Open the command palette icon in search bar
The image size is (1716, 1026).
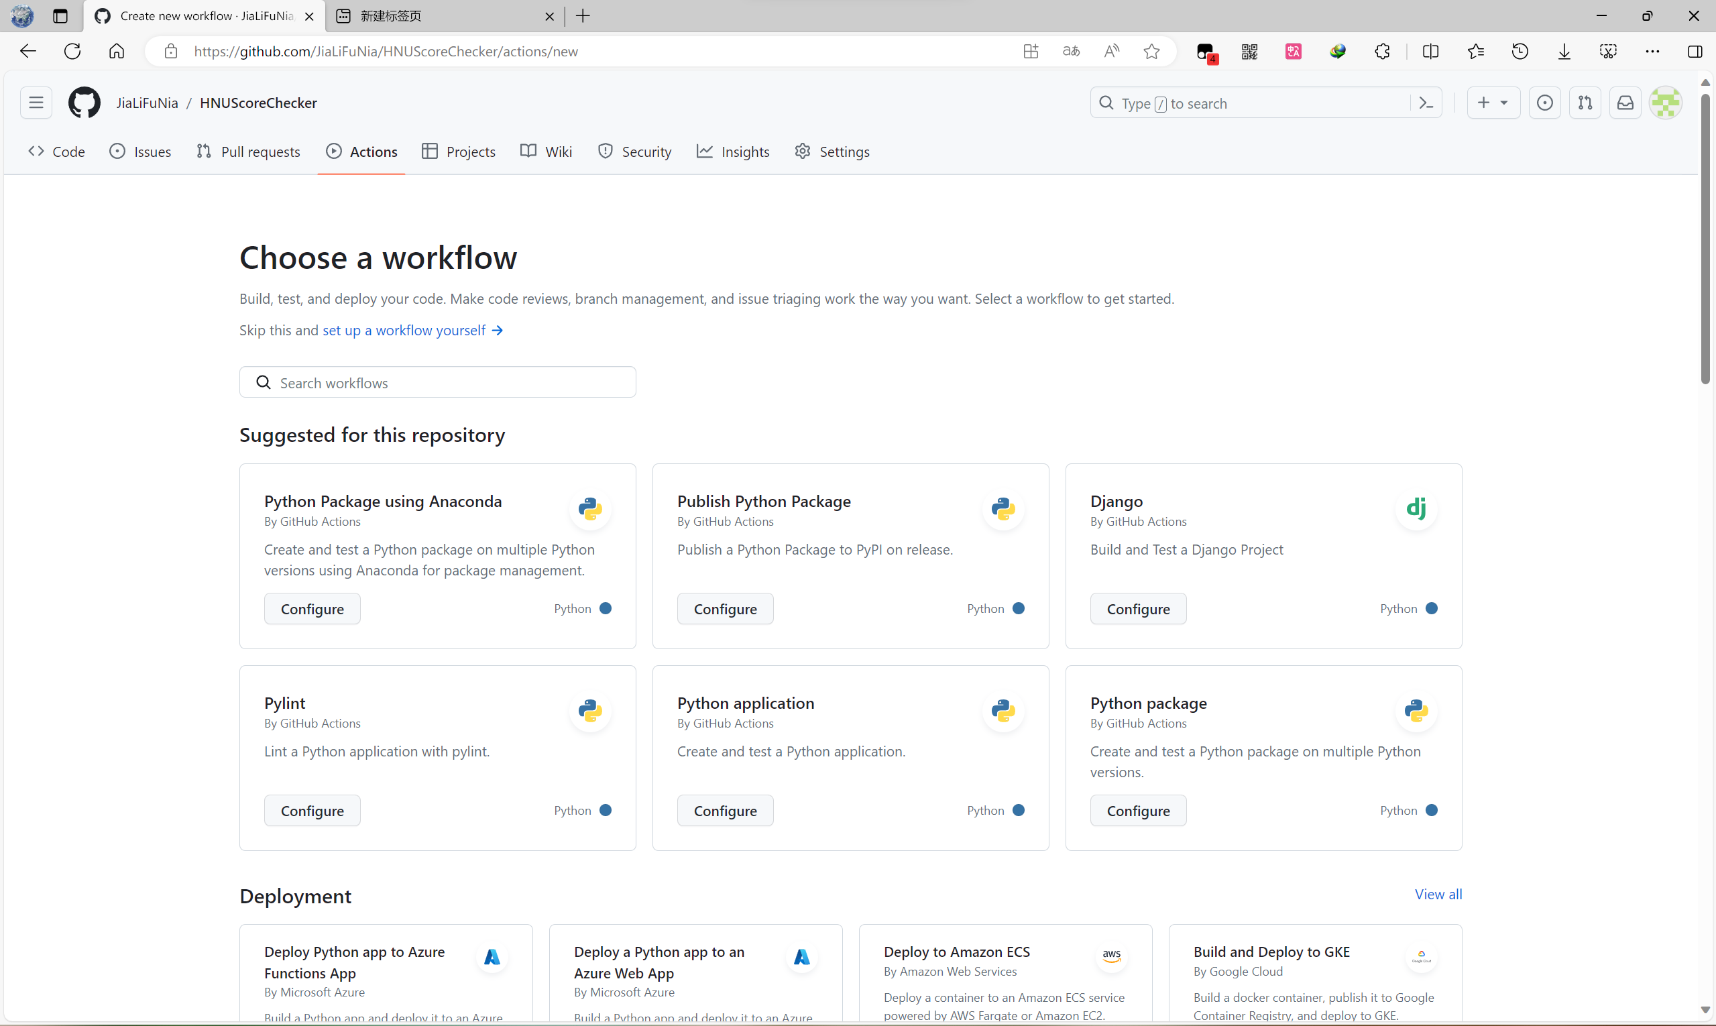(x=1426, y=103)
